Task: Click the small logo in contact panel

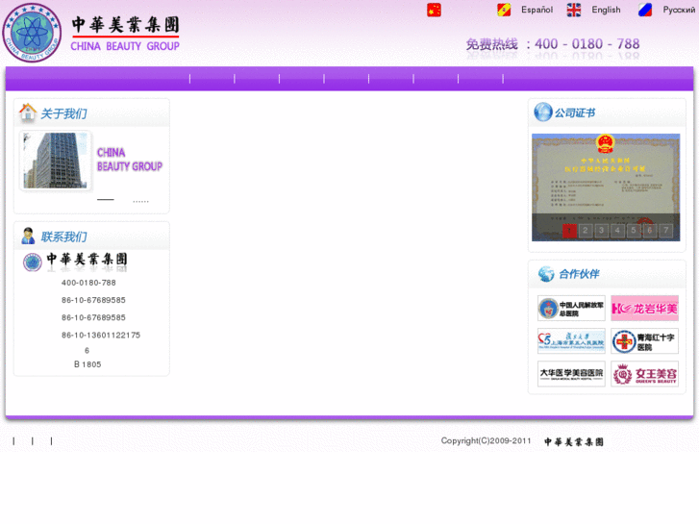Action: (x=32, y=262)
